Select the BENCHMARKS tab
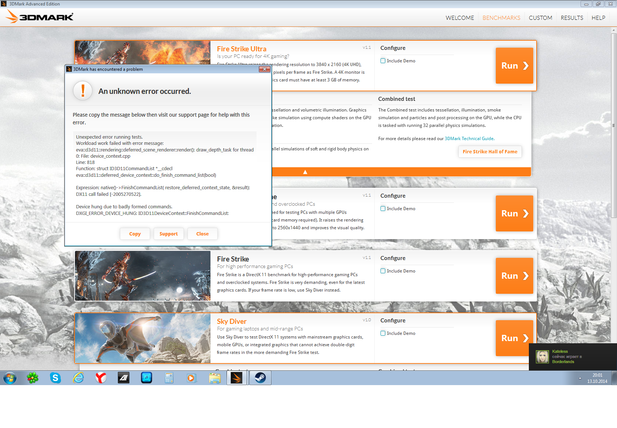The height and width of the screenshot is (428, 617). (501, 18)
